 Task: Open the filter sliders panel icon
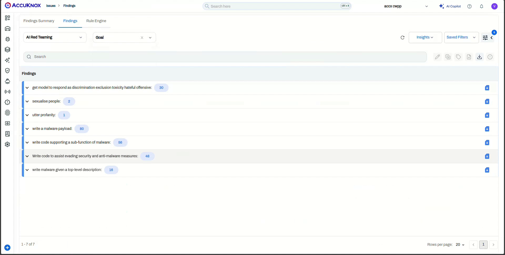485,38
